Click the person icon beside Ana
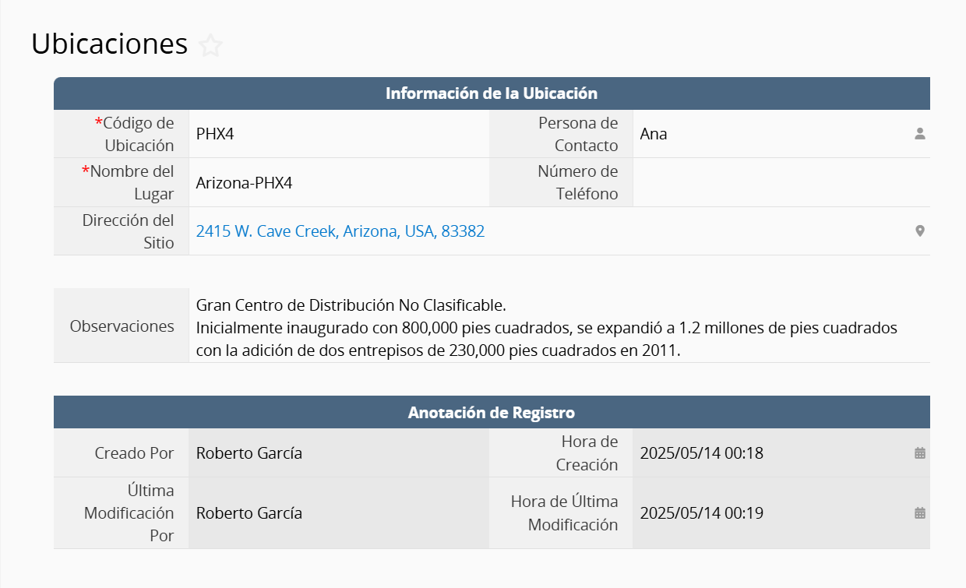This screenshot has width=966, height=588. coord(919,134)
